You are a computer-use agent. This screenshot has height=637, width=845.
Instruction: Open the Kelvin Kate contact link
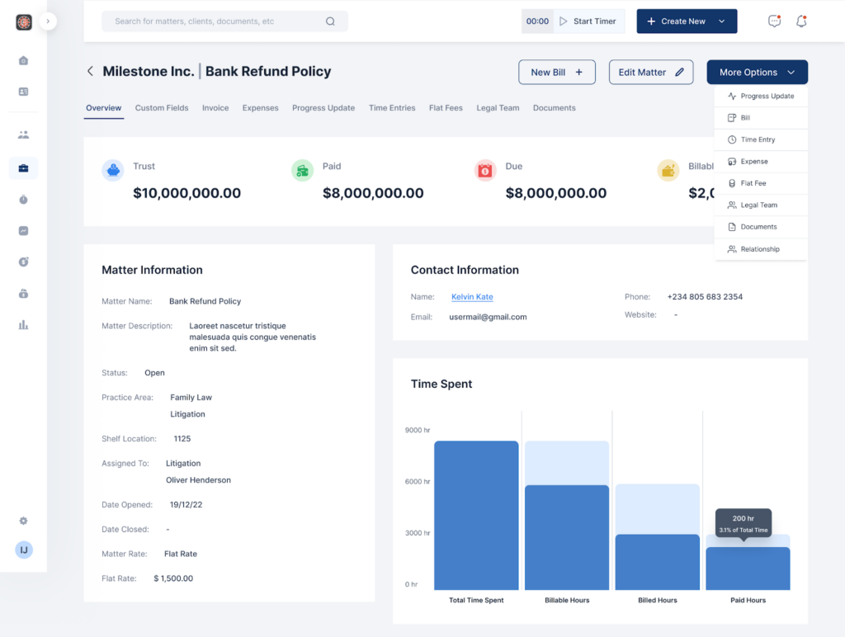[x=472, y=297]
